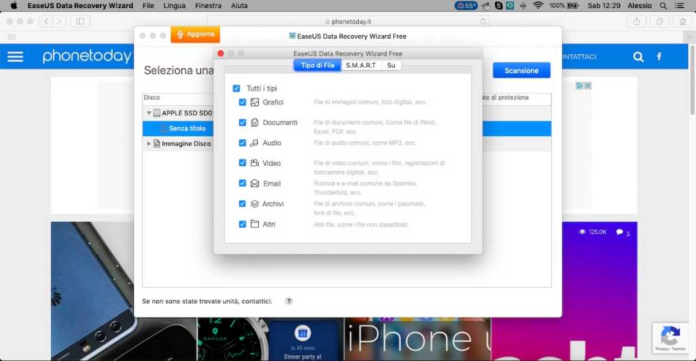This screenshot has width=696, height=361.
Task: Collapse the APPLE SSD disk tree
Action: (149, 113)
